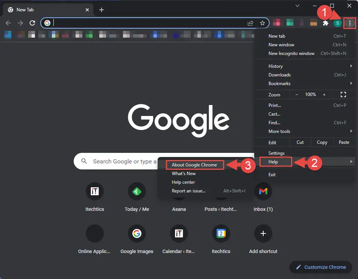The image size is (358, 279).
Task: Increase zoom with the plus button
Action: [x=324, y=95]
